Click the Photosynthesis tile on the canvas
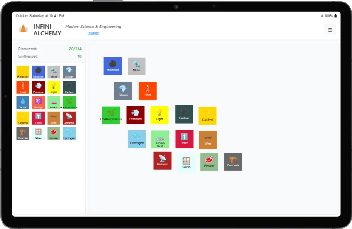 point(111,115)
